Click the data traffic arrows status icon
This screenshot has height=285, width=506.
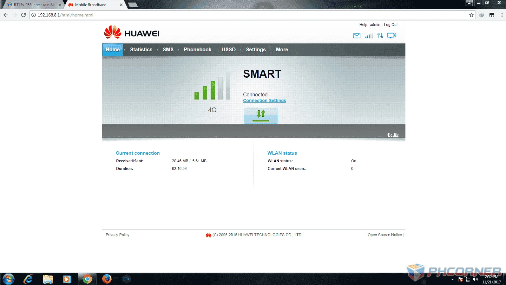(x=380, y=36)
